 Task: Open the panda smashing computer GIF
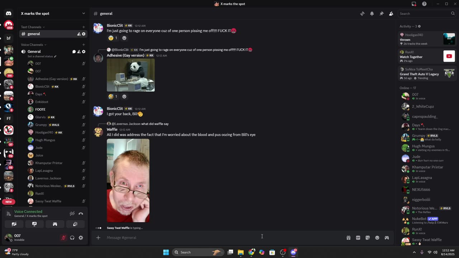(131, 75)
